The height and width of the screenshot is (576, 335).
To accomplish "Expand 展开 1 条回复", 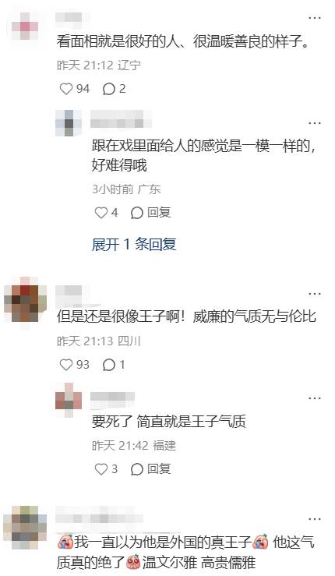I will [134, 244].
